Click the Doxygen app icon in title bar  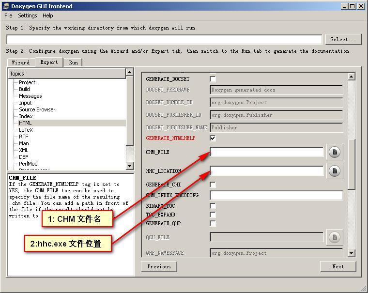click(x=6, y=6)
